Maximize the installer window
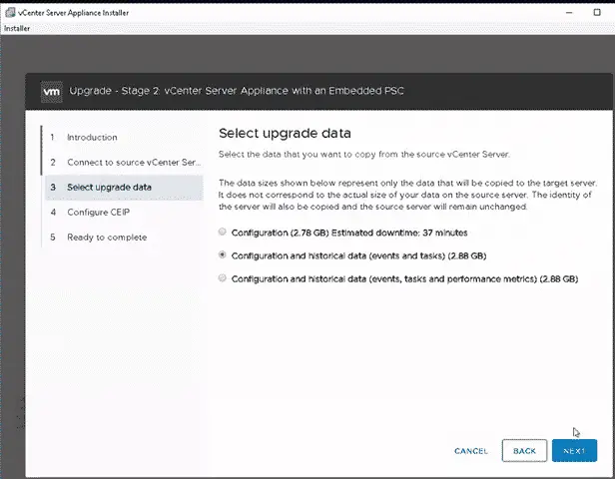Viewport: 615px width, 479px height. click(x=597, y=13)
